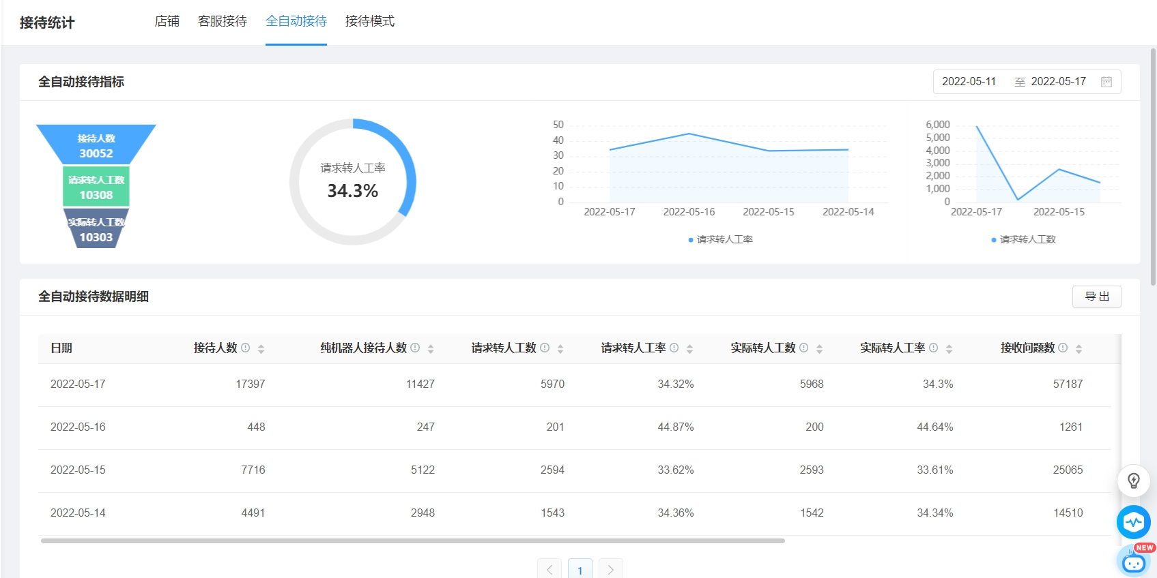
Task: Open the blue pulse monitor floating button
Action: click(1134, 522)
